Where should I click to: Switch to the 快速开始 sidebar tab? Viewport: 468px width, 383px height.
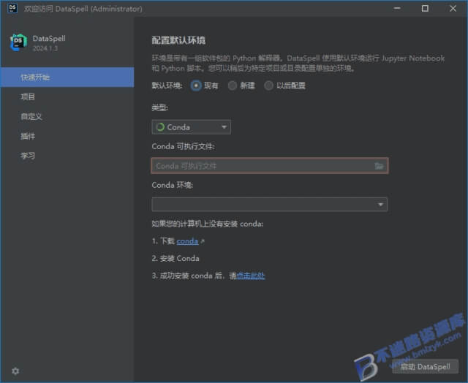coord(67,77)
